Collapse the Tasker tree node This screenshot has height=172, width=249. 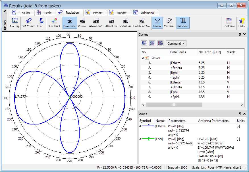click(143, 58)
